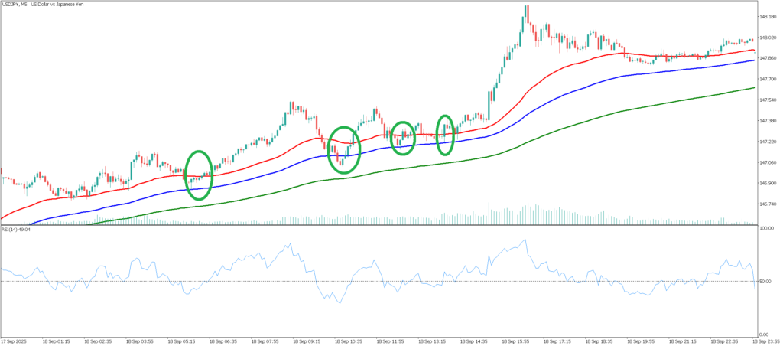Click the RSI 50.00 level label
This screenshot has width=783, height=346.
[x=767, y=281]
